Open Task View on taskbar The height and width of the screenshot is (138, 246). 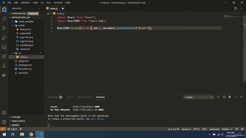[13, 135]
